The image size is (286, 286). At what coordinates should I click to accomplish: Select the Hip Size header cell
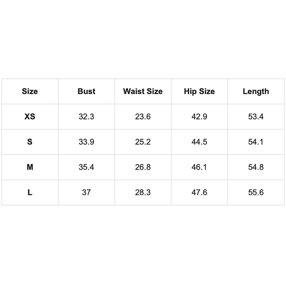click(x=199, y=92)
